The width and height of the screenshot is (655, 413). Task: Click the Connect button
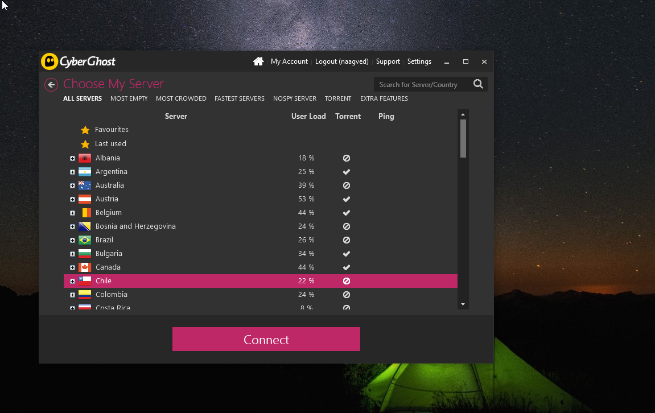coord(266,339)
